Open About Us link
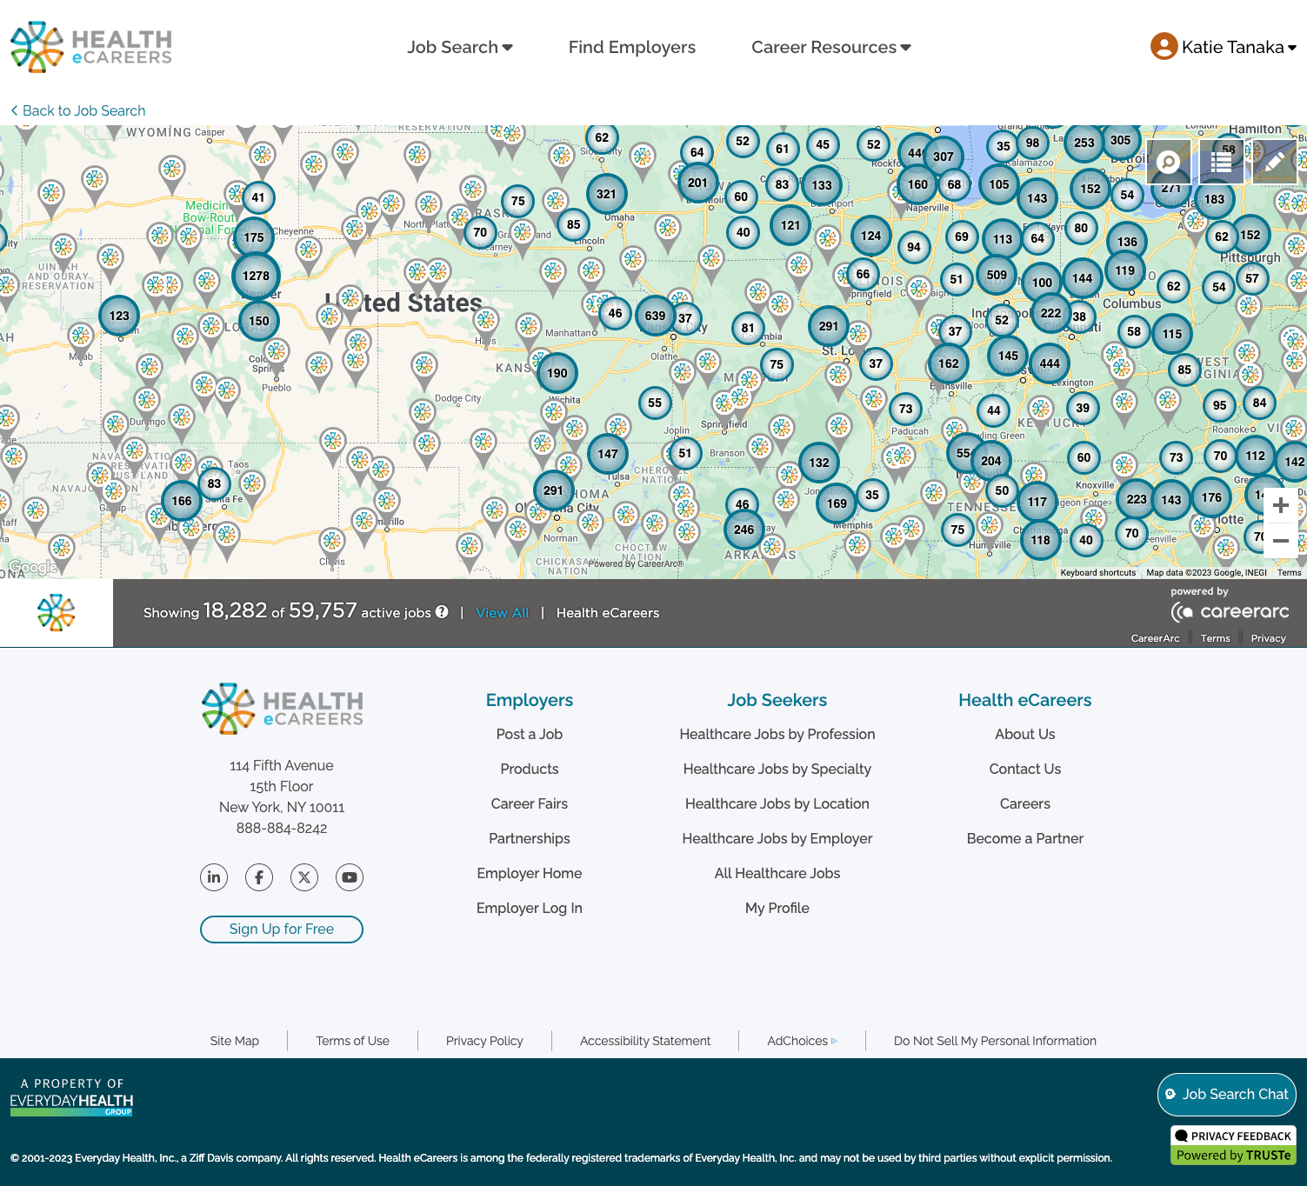Viewport: 1307px width, 1186px height. coord(1025,734)
